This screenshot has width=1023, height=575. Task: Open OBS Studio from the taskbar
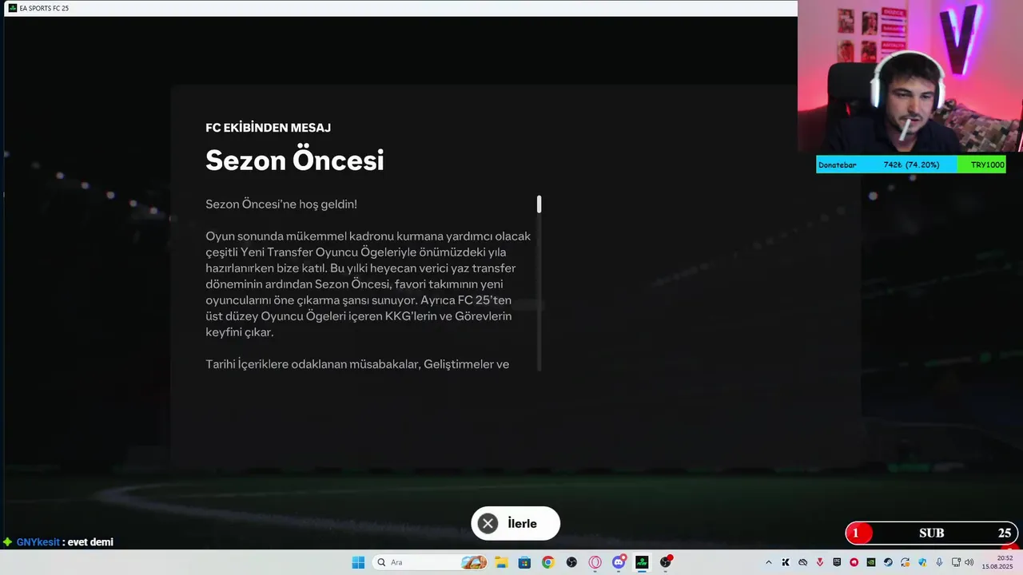pyautogui.click(x=571, y=562)
